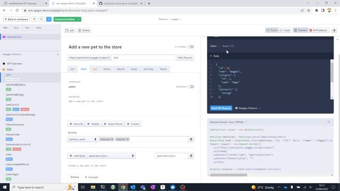This screenshot has height=191, width=340.
Task: Open API Overview in sidebar
Action: 14,64
